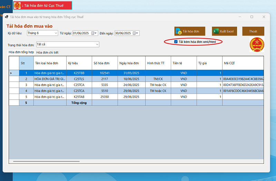Click the Thoát button
Image resolution: width=276 pixels, height=181 pixels.
pyautogui.click(x=253, y=31)
